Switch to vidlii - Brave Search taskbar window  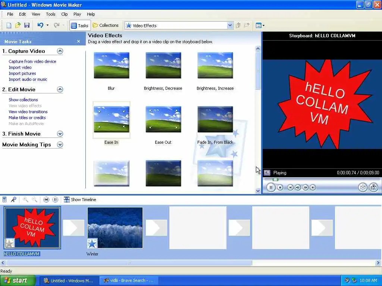click(129, 281)
